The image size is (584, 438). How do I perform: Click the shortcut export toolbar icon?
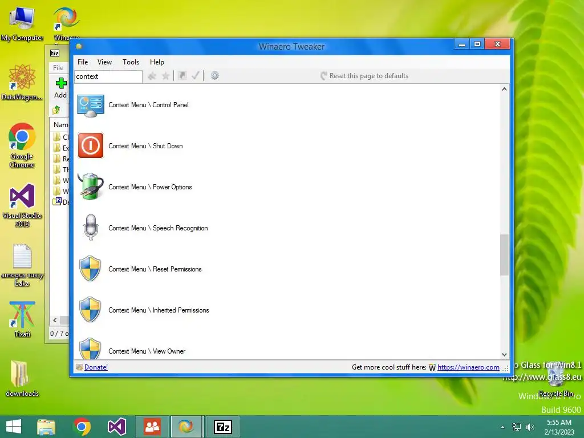pos(182,76)
